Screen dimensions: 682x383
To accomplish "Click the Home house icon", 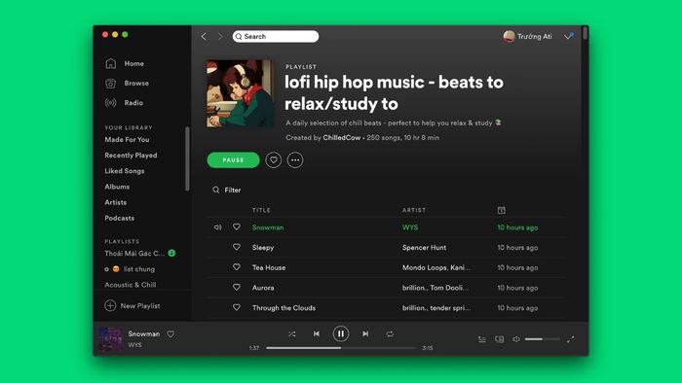I will pyautogui.click(x=111, y=63).
